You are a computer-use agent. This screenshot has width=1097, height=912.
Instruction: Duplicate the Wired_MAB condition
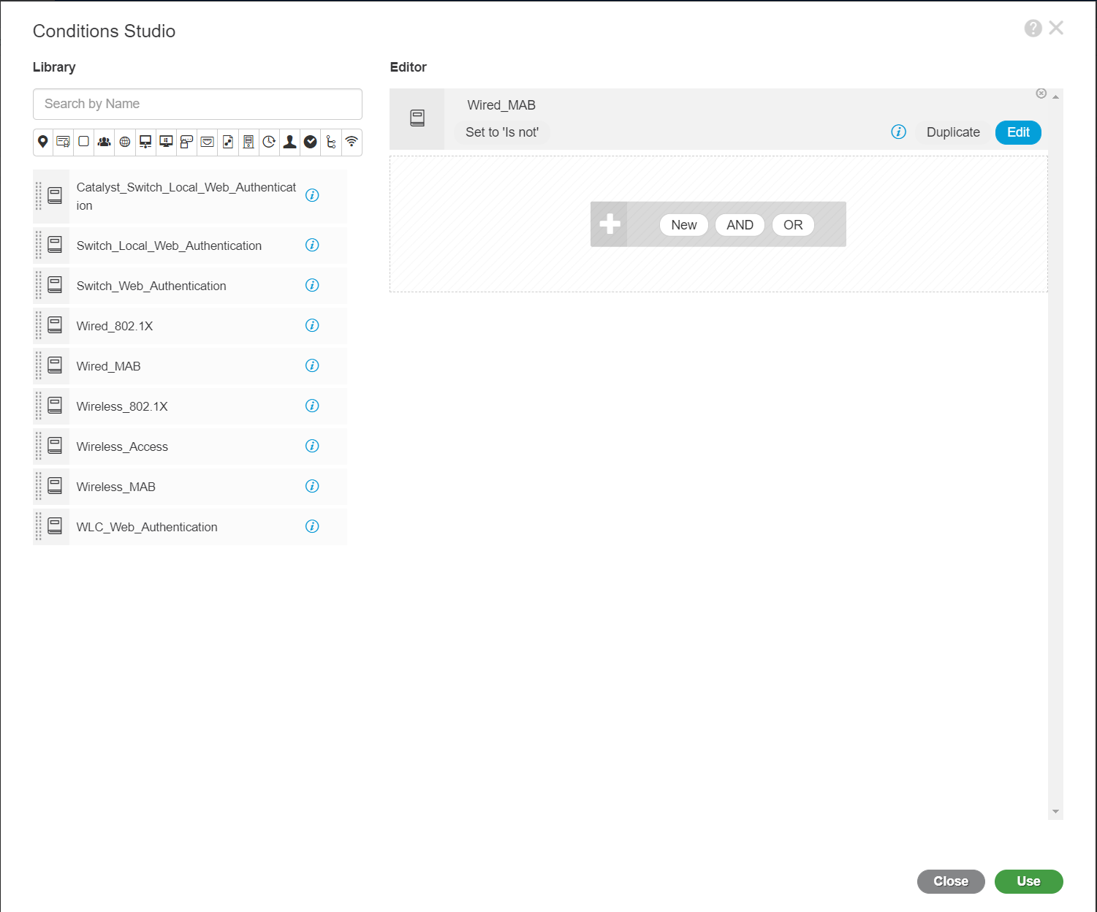point(952,132)
